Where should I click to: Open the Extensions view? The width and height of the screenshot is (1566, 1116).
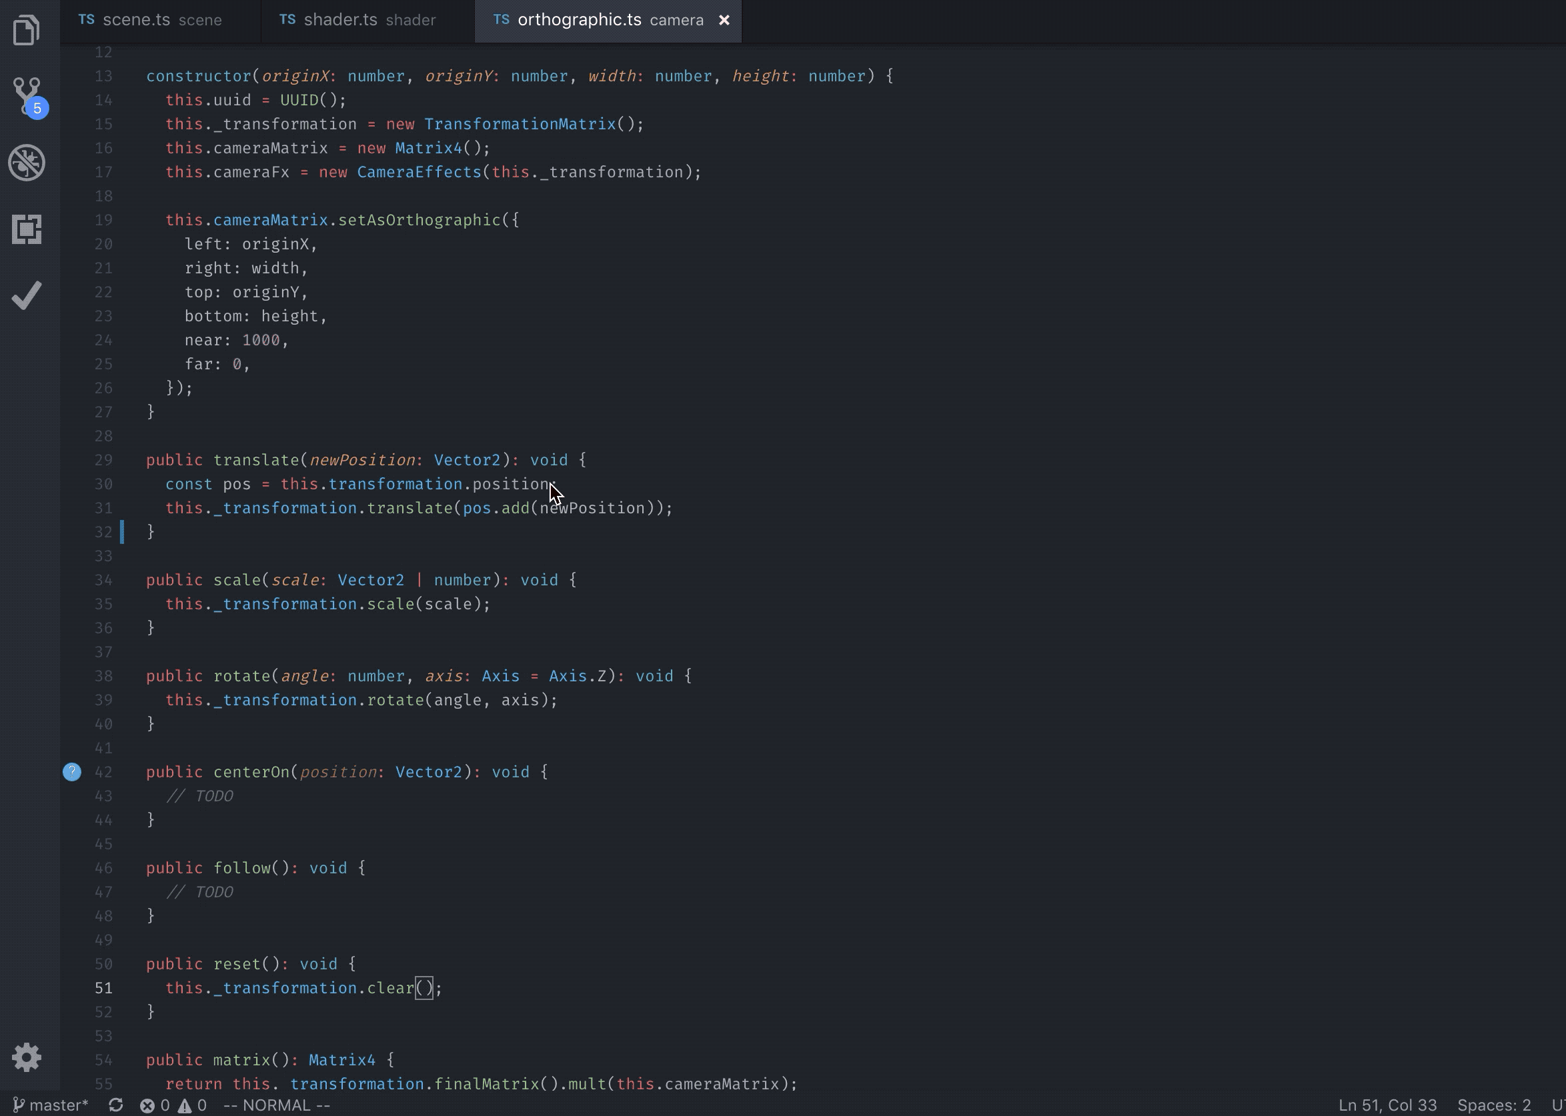[x=27, y=229]
